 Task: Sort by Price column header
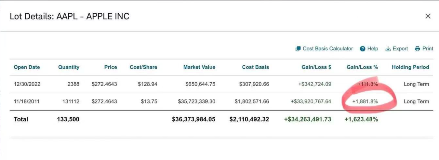point(111,67)
